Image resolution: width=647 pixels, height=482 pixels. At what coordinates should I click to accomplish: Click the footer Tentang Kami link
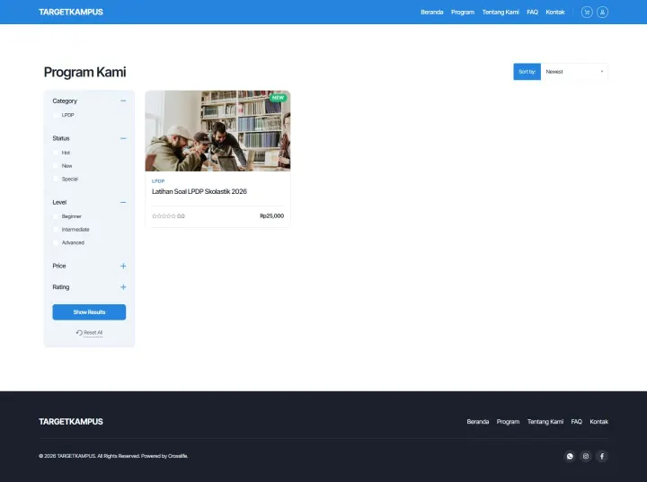click(545, 421)
